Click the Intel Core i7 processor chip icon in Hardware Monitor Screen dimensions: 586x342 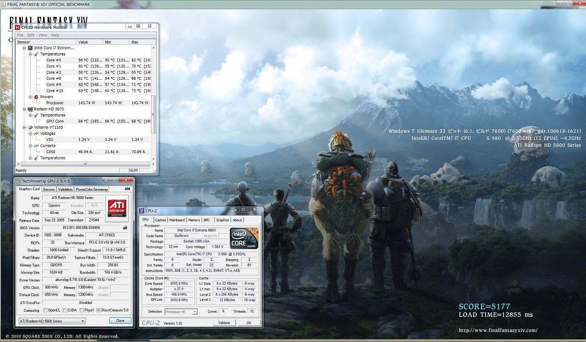point(30,48)
